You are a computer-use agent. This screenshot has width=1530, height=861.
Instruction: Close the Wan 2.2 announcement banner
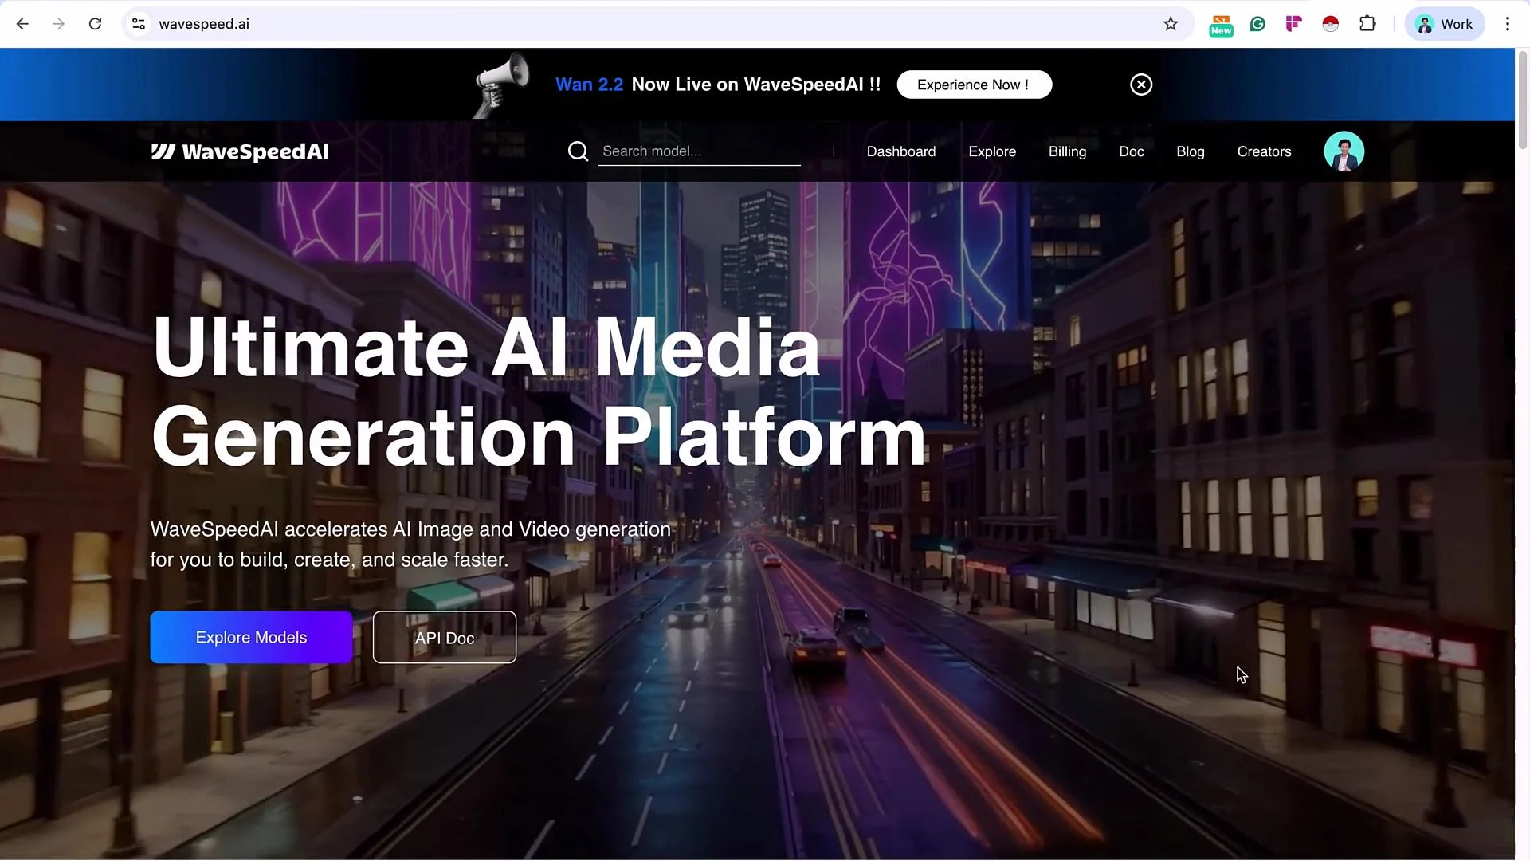coord(1140,85)
